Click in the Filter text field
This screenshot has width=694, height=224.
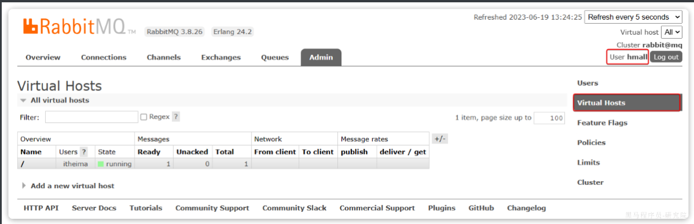pos(92,117)
